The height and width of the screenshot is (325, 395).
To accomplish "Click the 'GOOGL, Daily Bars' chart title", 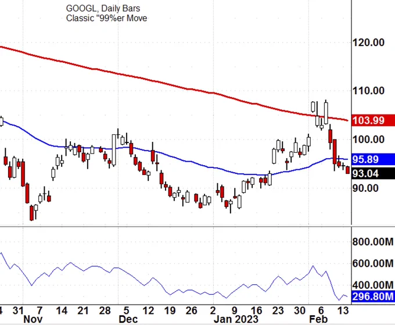I will coord(103,8).
